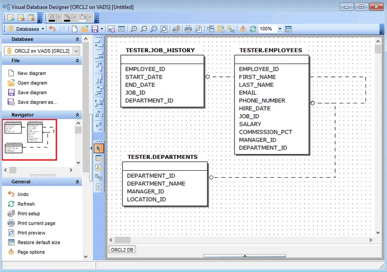Click the Print preview link
The height and width of the screenshot is (272, 387).
pyautogui.click(x=31, y=233)
